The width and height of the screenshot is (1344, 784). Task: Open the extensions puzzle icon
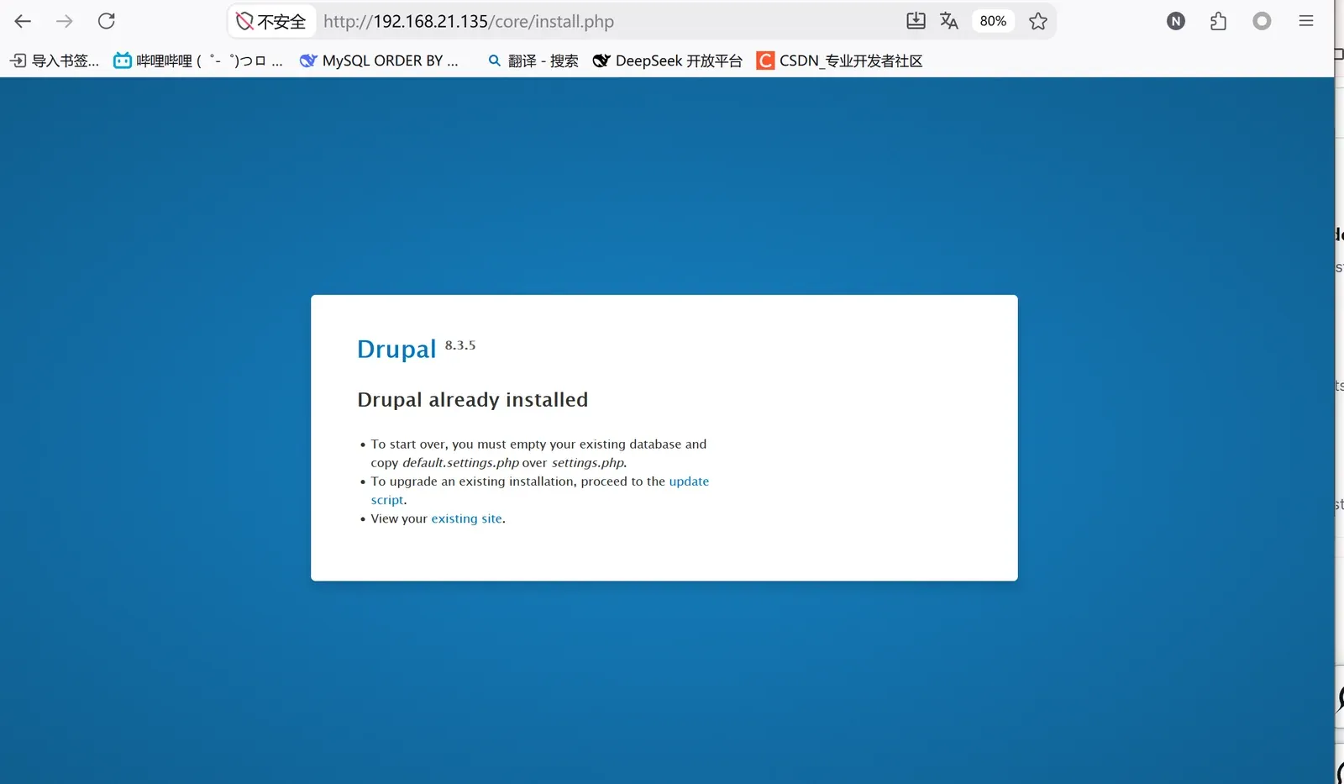(x=1218, y=21)
